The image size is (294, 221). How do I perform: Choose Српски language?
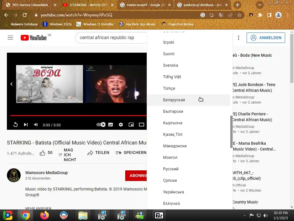(x=188, y=180)
